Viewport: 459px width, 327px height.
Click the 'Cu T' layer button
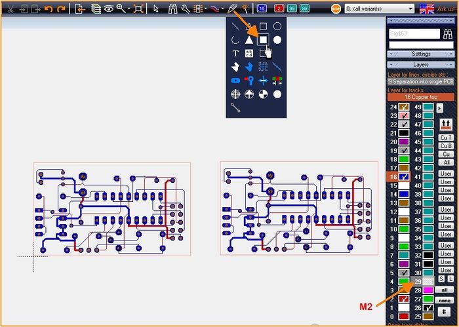(446, 138)
